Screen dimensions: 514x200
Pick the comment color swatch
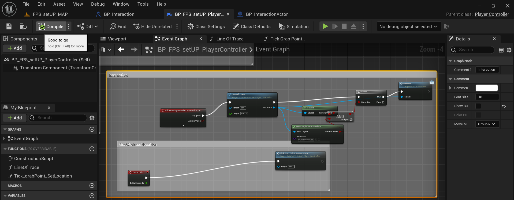[x=486, y=88]
